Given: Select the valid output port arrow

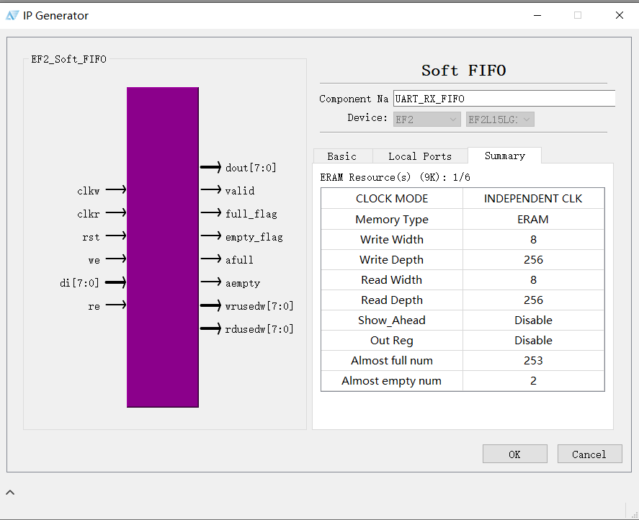Looking at the screenshot, I should (x=210, y=190).
